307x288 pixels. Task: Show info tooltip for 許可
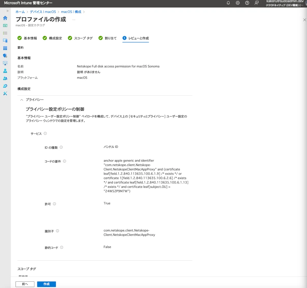pyautogui.click(x=54, y=204)
